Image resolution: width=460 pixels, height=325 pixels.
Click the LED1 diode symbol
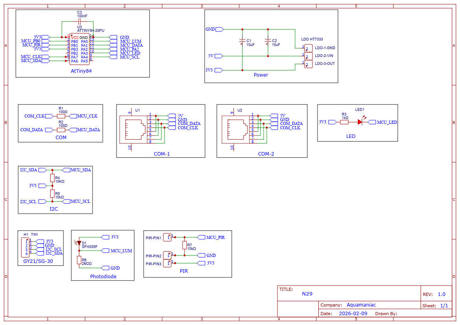tap(360, 122)
